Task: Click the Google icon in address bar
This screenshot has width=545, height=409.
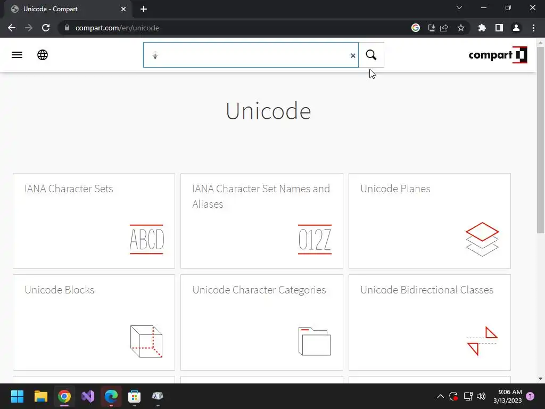Action: [415, 28]
